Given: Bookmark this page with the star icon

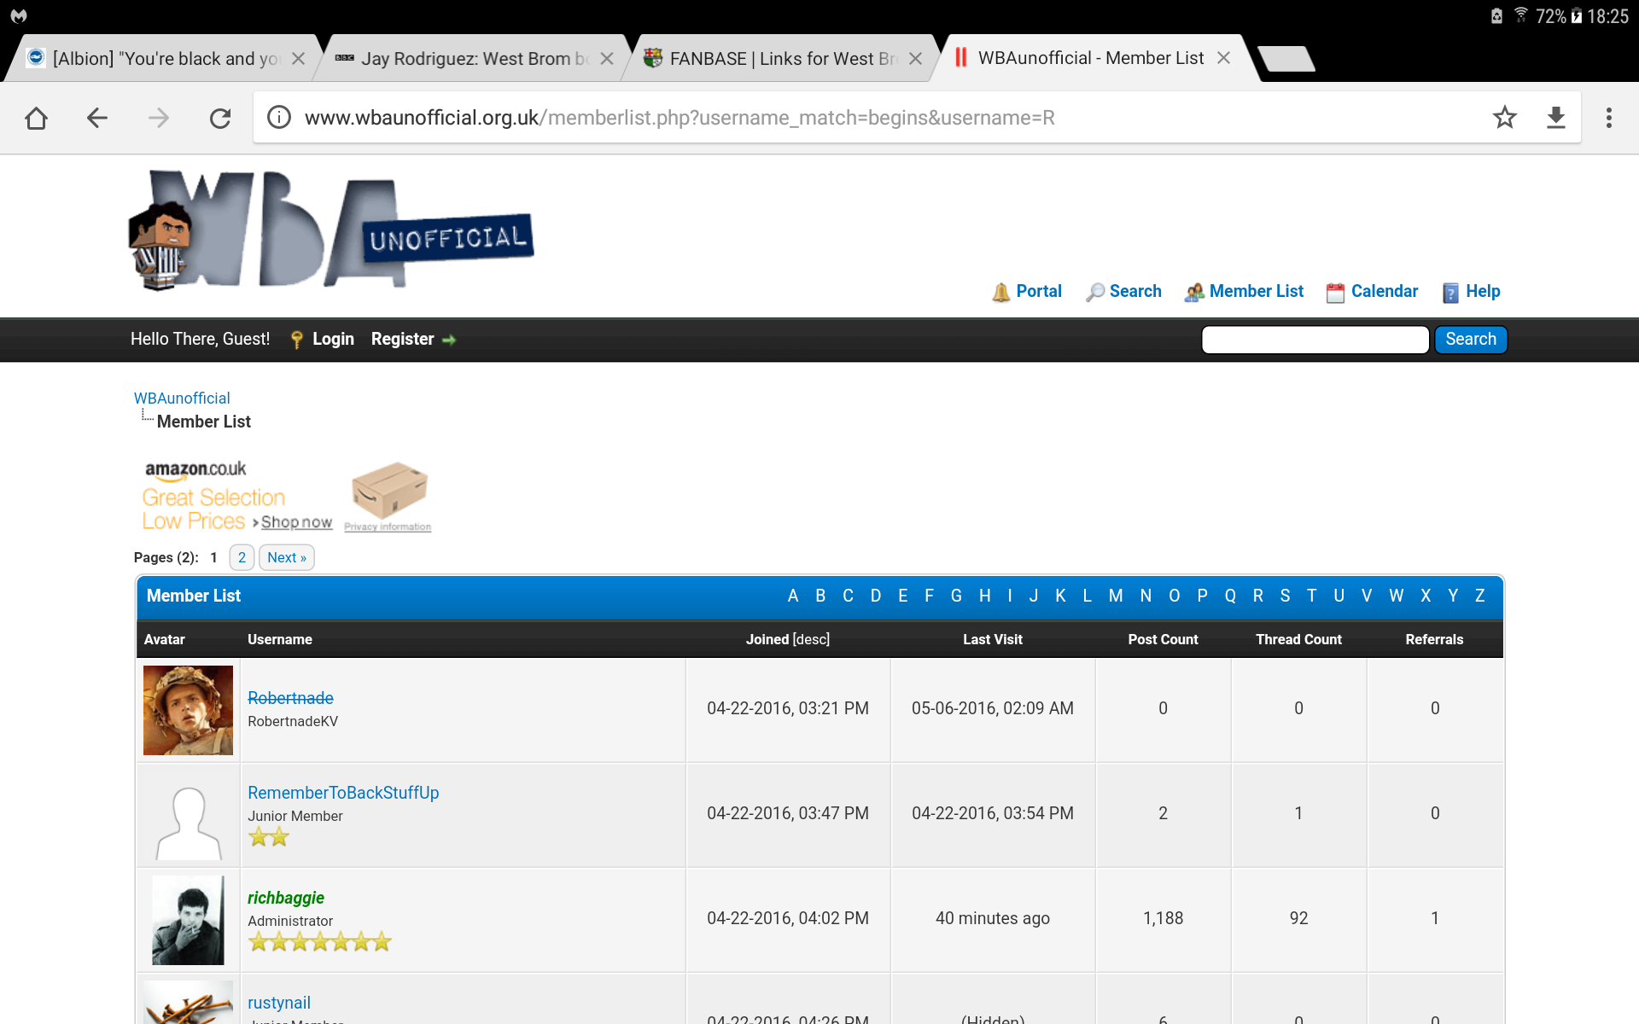Looking at the screenshot, I should pyautogui.click(x=1505, y=117).
